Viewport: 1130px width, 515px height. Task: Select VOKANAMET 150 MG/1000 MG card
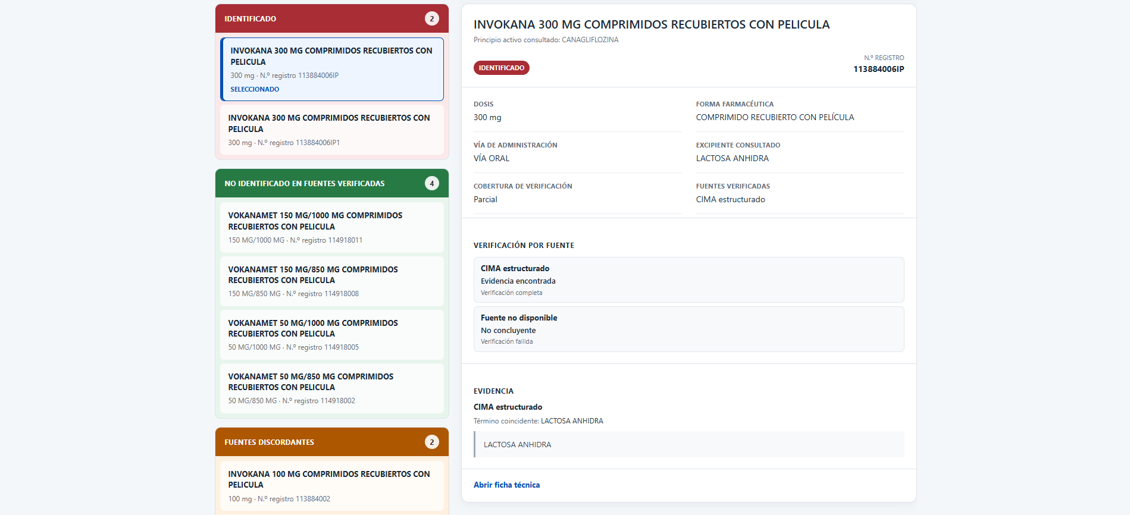pos(332,227)
